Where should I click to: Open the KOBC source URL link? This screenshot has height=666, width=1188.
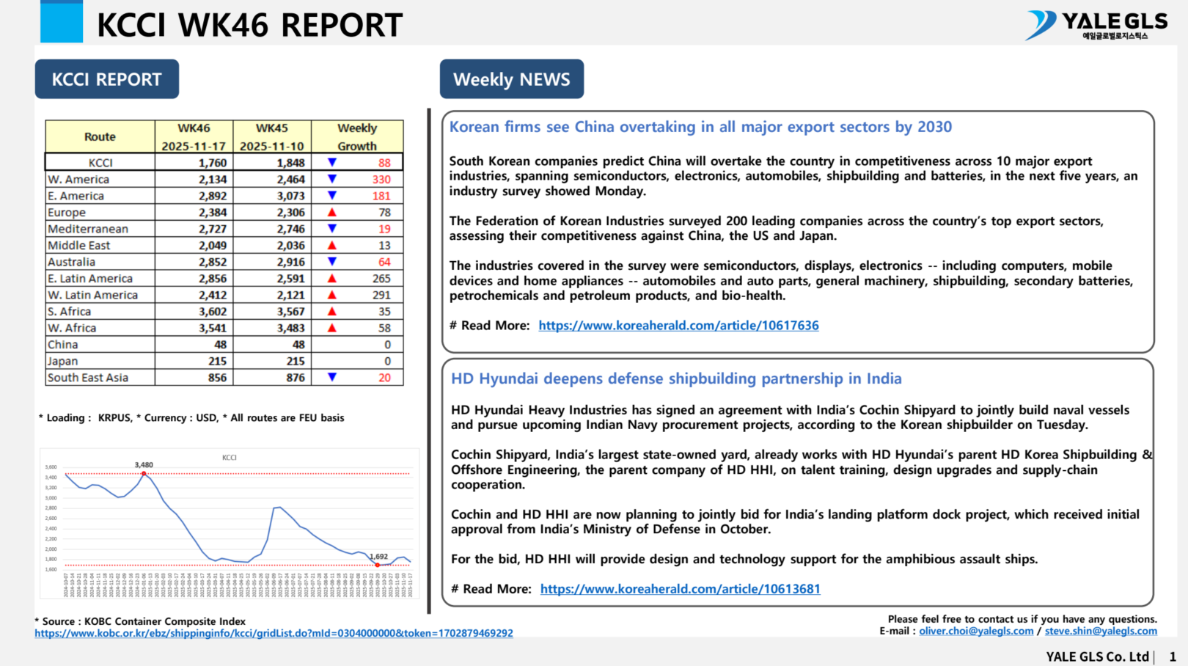tap(274, 633)
